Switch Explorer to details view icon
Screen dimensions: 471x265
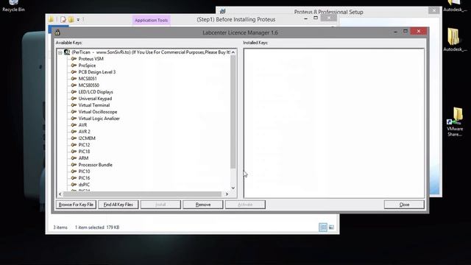point(323,227)
